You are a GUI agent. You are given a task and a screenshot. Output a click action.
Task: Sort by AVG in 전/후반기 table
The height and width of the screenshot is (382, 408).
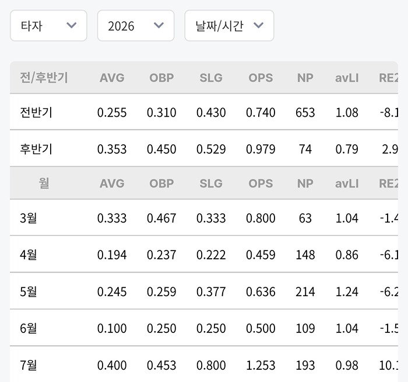click(x=112, y=78)
